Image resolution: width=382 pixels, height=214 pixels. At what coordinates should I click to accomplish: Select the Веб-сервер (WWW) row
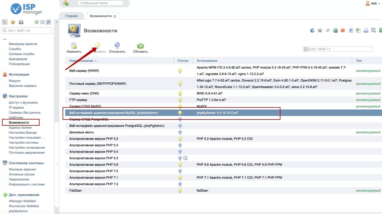(223, 71)
